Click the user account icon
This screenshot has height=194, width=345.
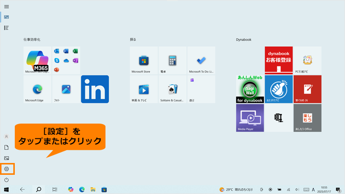[x=6, y=137]
